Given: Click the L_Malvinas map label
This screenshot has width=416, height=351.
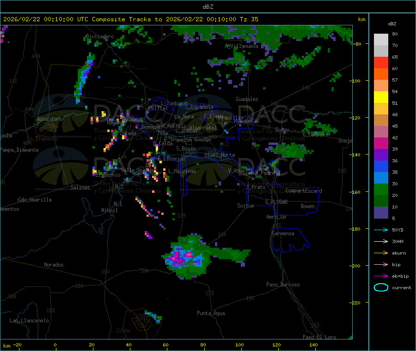Looking at the screenshot, I should (182, 171).
